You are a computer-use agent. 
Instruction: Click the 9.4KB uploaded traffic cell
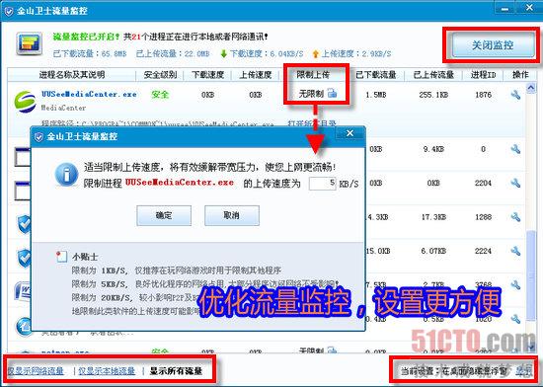point(433,149)
